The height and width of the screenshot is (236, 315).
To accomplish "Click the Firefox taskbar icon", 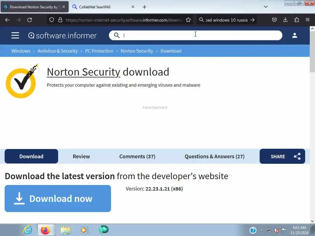I will tap(46, 230).
